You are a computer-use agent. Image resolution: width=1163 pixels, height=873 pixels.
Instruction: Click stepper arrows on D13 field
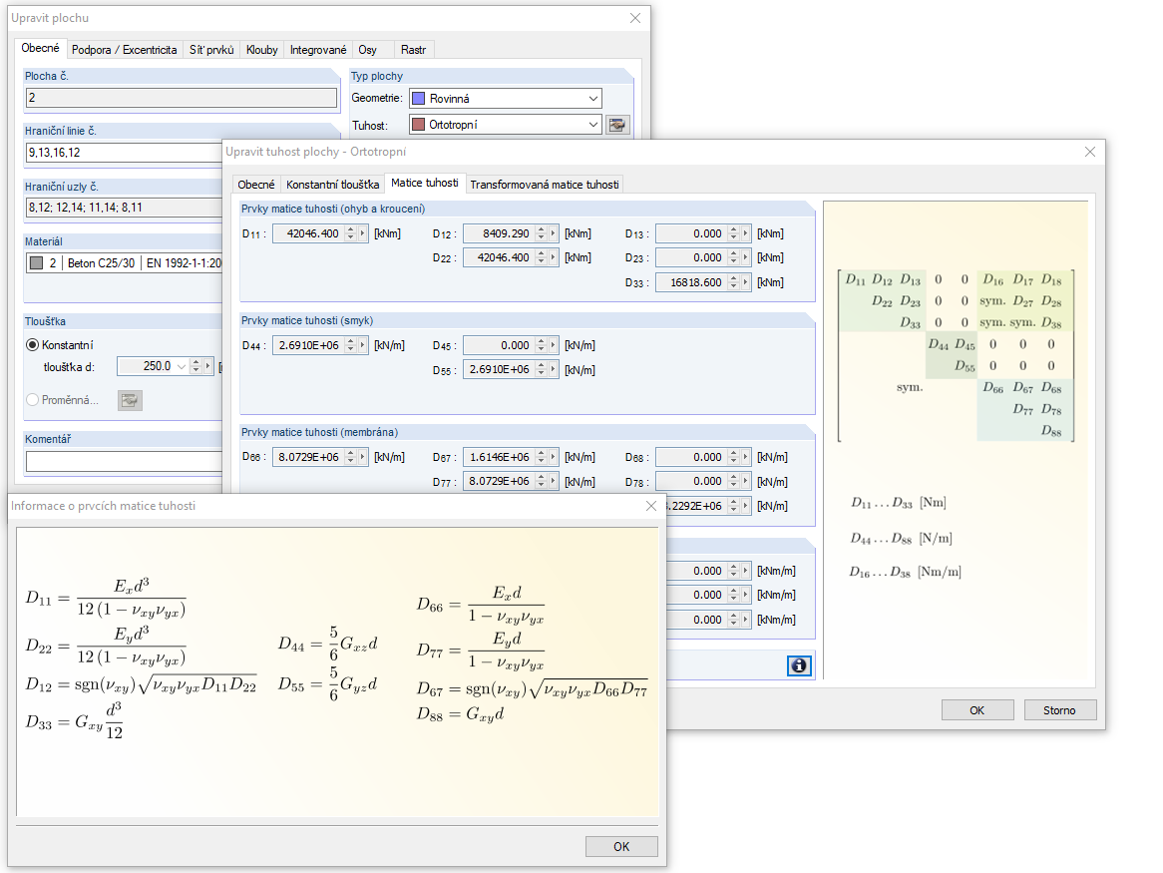[734, 233]
